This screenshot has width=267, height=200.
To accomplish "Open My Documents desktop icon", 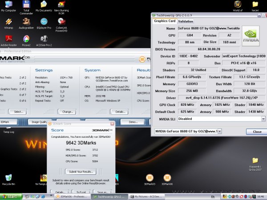I will pyautogui.click(x=44, y=6).
